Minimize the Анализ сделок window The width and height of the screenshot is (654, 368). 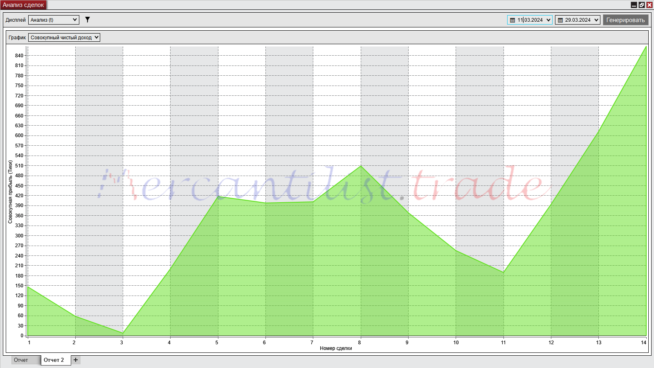tap(634, 5)
